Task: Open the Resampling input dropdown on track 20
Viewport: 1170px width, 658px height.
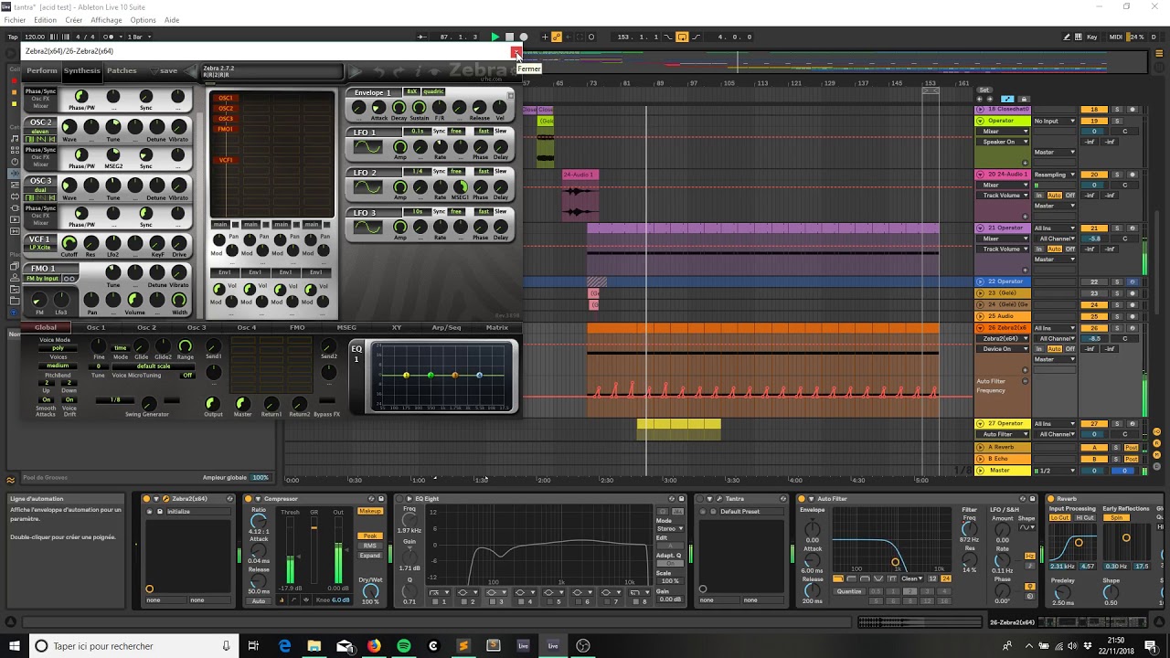Action: coord(1053,175)
